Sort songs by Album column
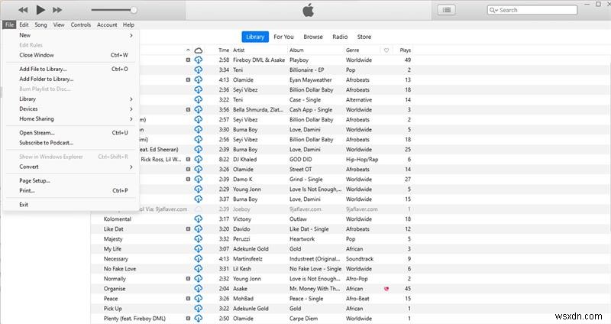Viewport: 611px width, 324px height. click(x=296, y=50)
